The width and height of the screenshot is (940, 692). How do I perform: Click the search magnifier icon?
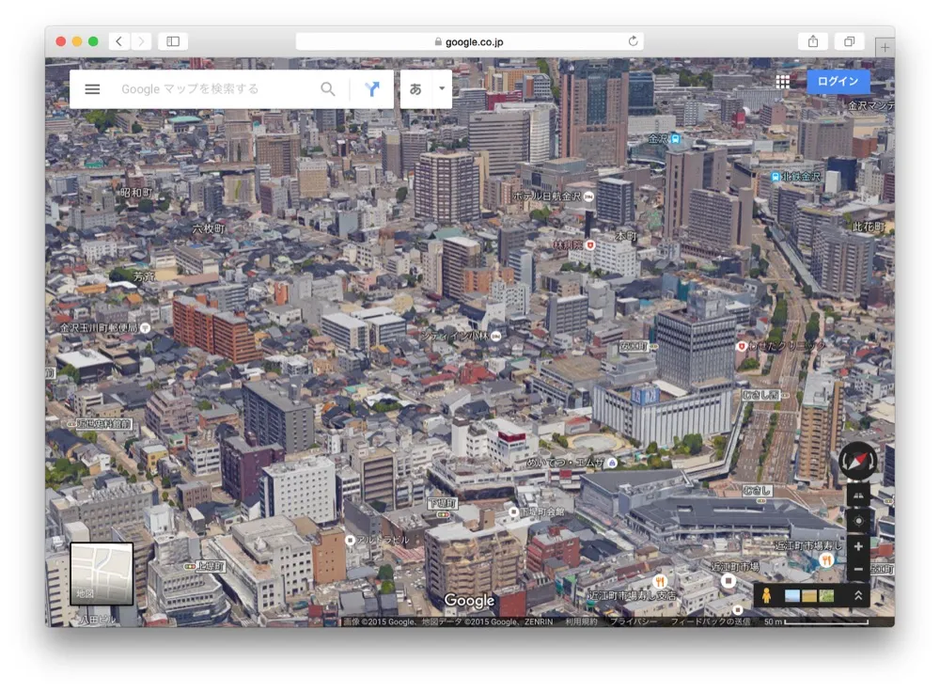pyautogui.click(x=328, y=89)
